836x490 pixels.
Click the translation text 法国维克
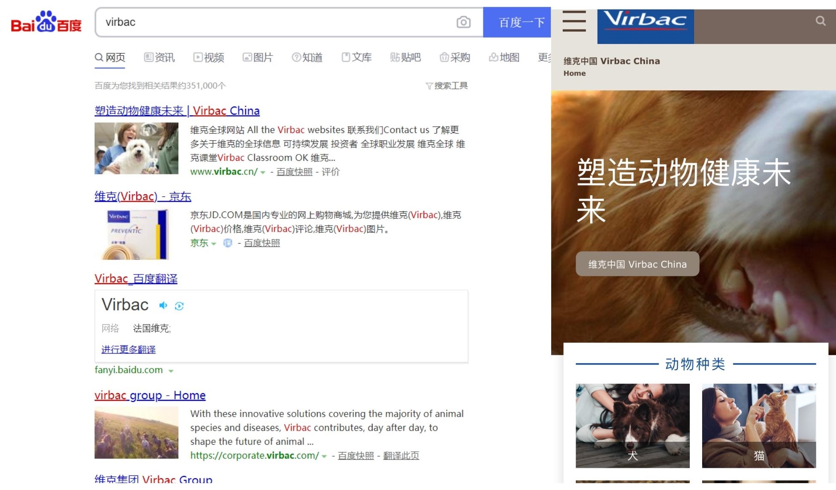coord(151,328)
